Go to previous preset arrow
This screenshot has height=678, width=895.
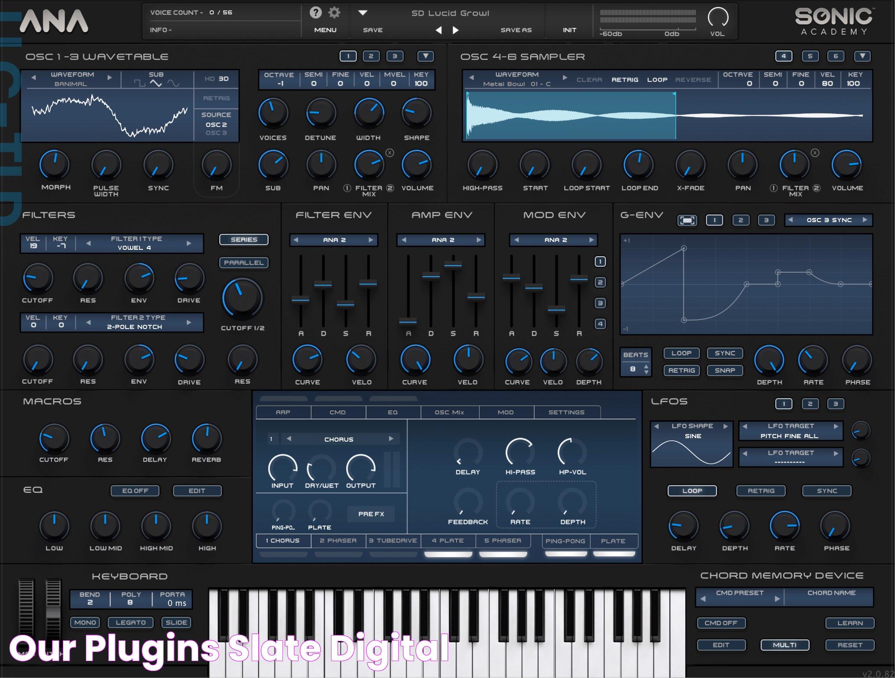(438, 30)
